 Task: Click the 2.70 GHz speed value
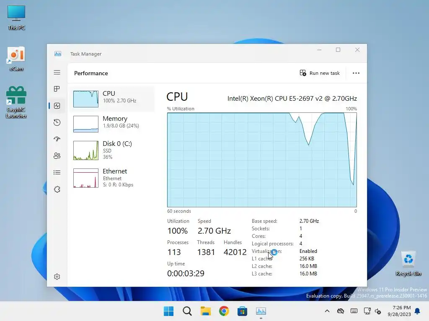(x=214, y=231)
